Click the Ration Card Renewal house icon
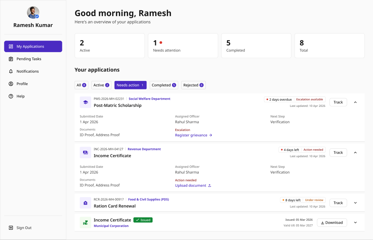Image resolution: width=373 pixels, height=240 pixels. [85, 203]
